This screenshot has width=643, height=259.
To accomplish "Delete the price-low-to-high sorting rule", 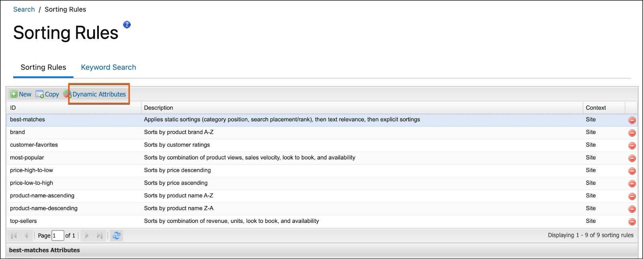I will click(632, 184).
